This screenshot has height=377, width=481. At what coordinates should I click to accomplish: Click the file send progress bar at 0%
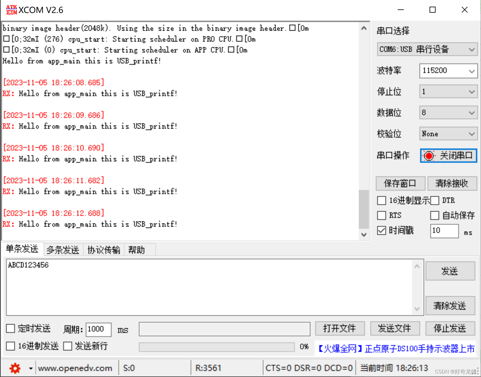pyautogui.click(x=217, y=347)
